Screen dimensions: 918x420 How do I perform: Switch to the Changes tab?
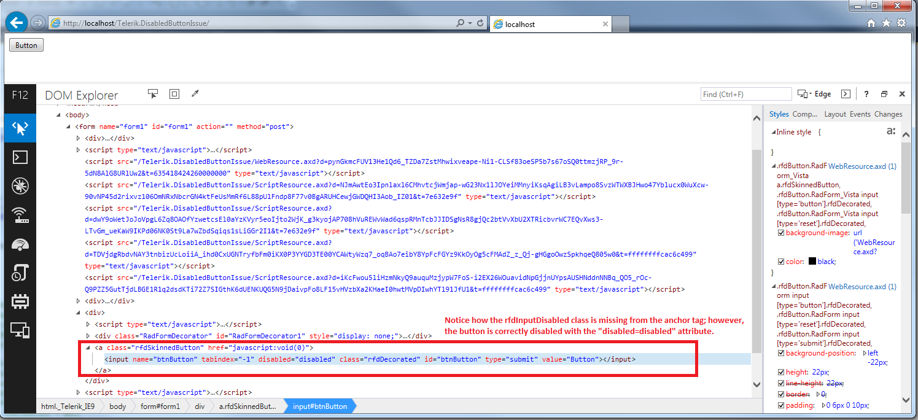[x=889, y=114]
